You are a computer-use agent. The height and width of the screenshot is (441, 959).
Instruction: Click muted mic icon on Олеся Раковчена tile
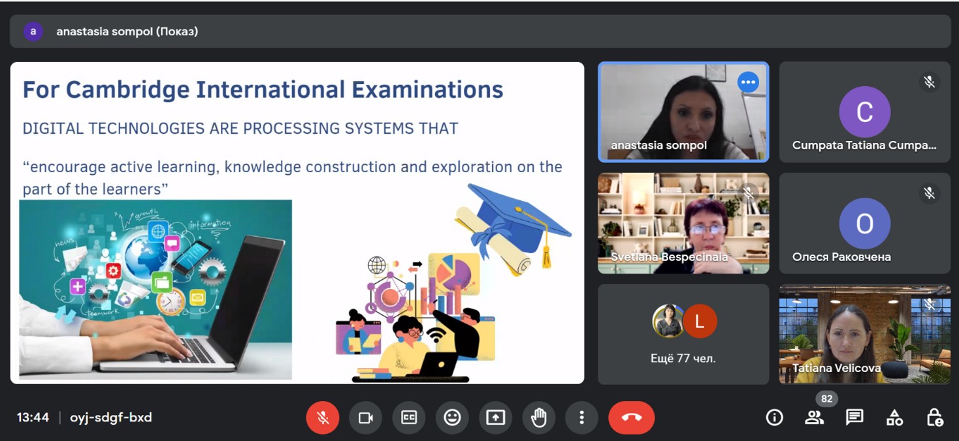[x=929, y=193]
